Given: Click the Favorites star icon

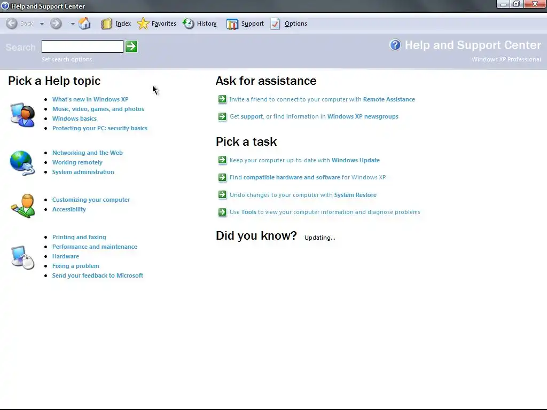Looking at the screenshot, I should (x=143, y=23).
